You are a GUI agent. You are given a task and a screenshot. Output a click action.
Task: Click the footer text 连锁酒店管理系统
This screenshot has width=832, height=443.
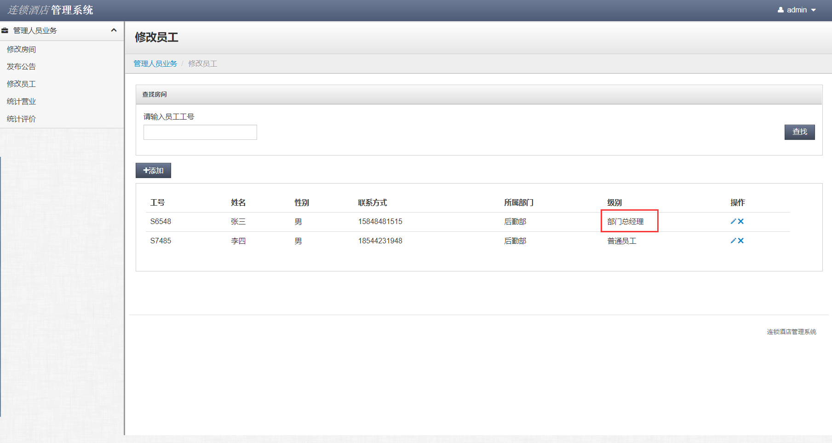point(792,332)
